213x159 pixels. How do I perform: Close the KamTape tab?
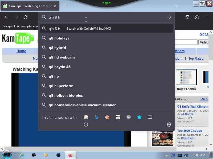(x=55, y=6)
